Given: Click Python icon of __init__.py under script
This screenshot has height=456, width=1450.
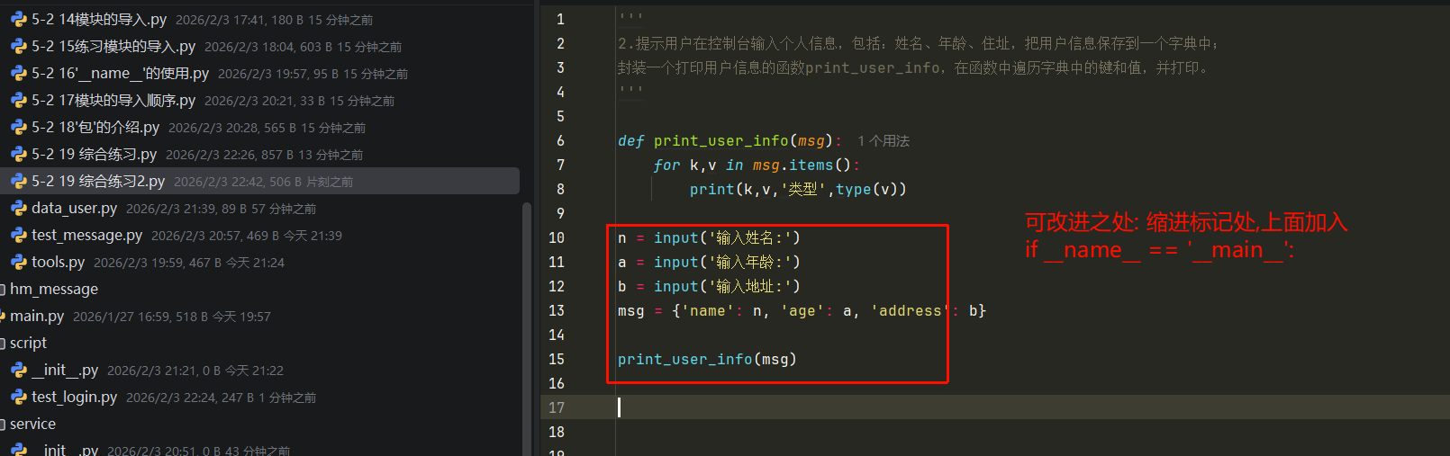Looking at the screenshot, I should (x=19, y=370).
